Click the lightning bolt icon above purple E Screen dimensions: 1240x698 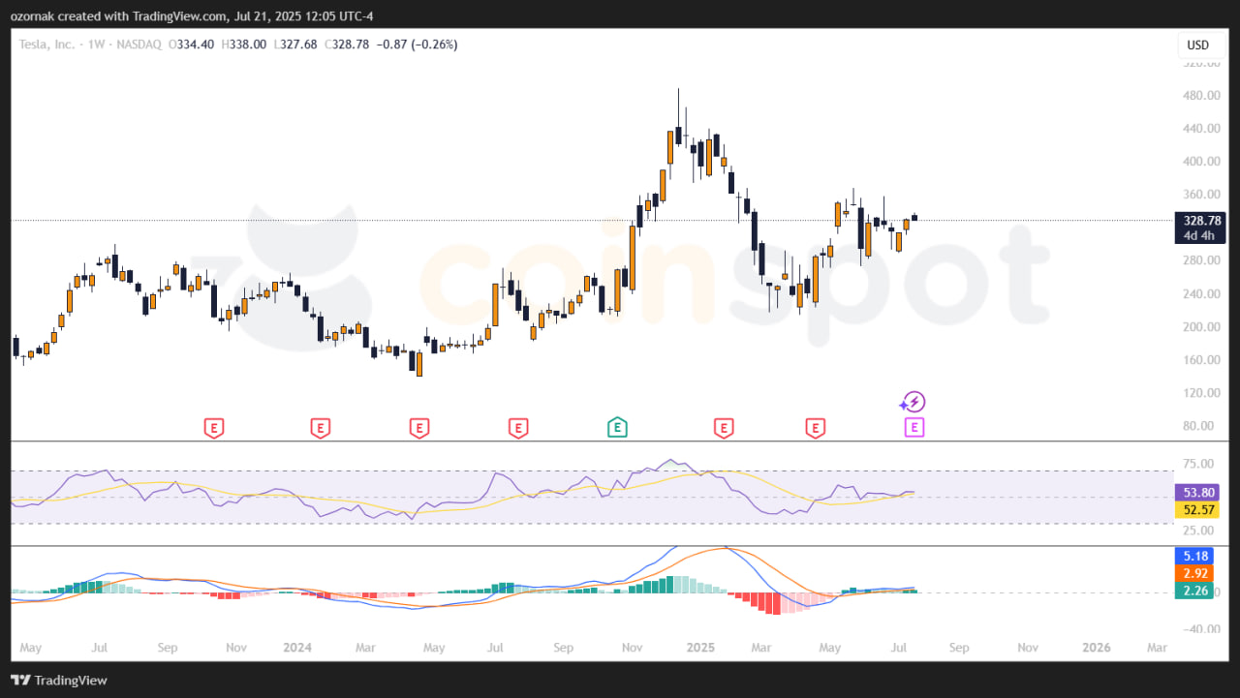click(x=914, y=402)
